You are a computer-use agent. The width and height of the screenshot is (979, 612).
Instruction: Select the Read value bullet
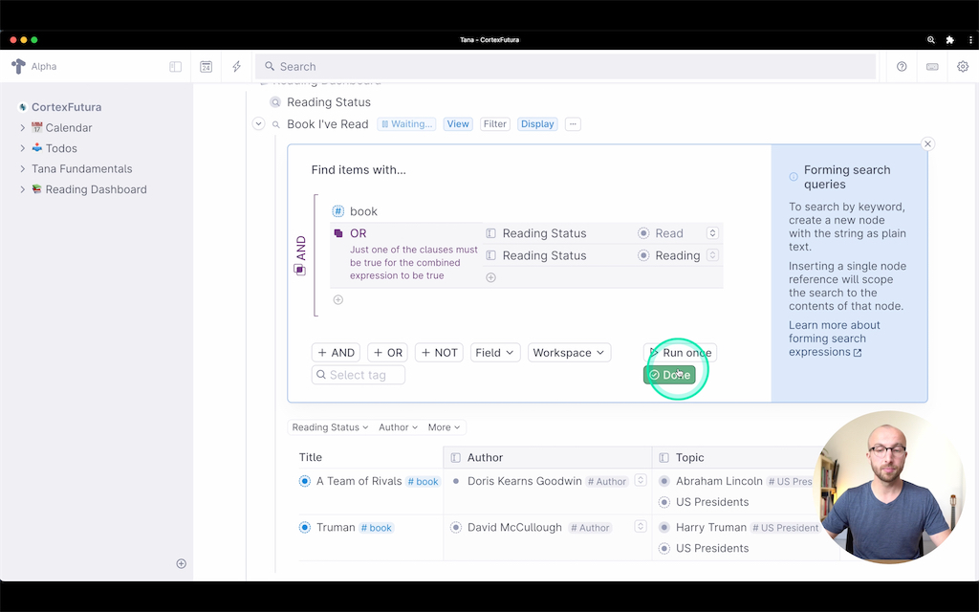tap(643, 233)
